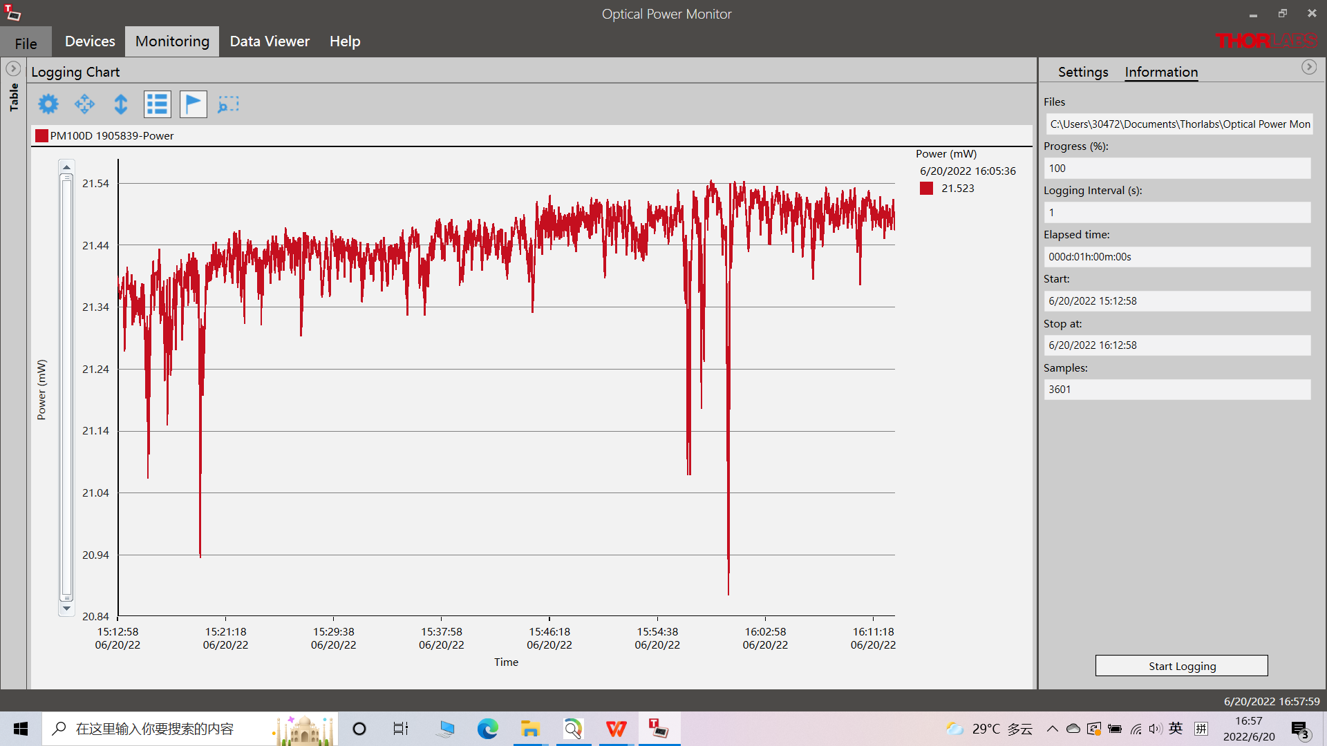Click the Files path input field
The image size is (1327, 746).
tap(1178, 124)
